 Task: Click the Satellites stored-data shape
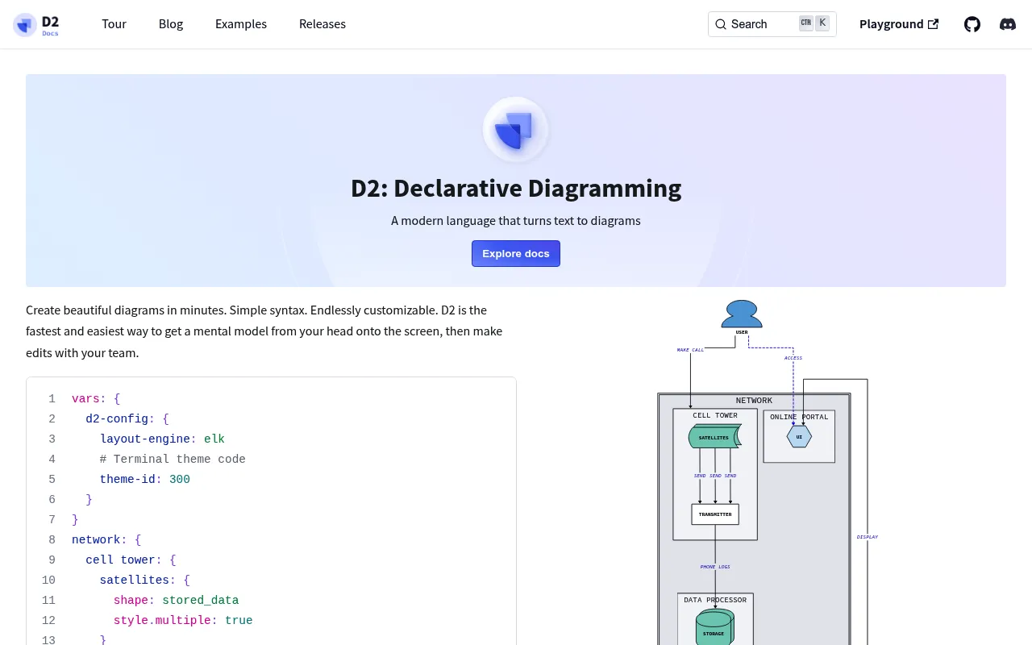[x=715, y=437]
